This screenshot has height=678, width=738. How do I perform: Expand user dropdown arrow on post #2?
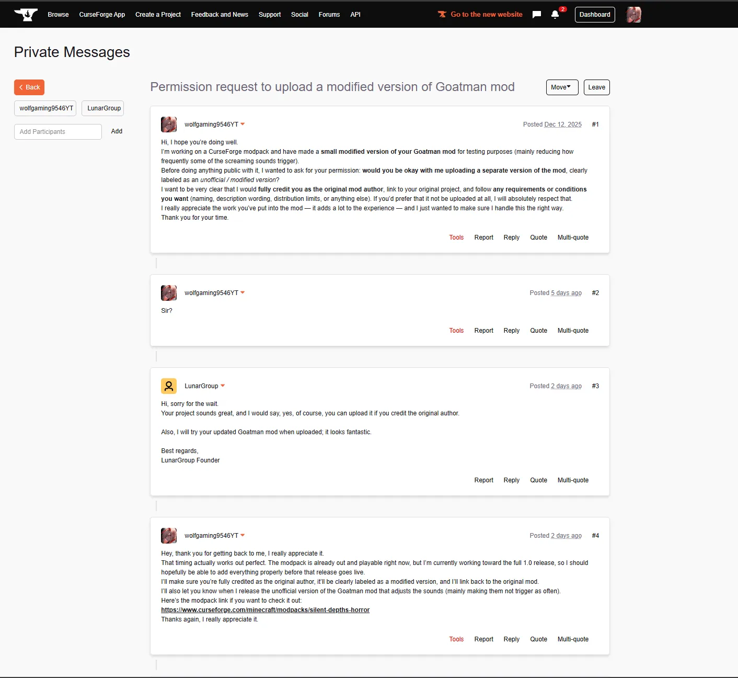pos(243,293)
